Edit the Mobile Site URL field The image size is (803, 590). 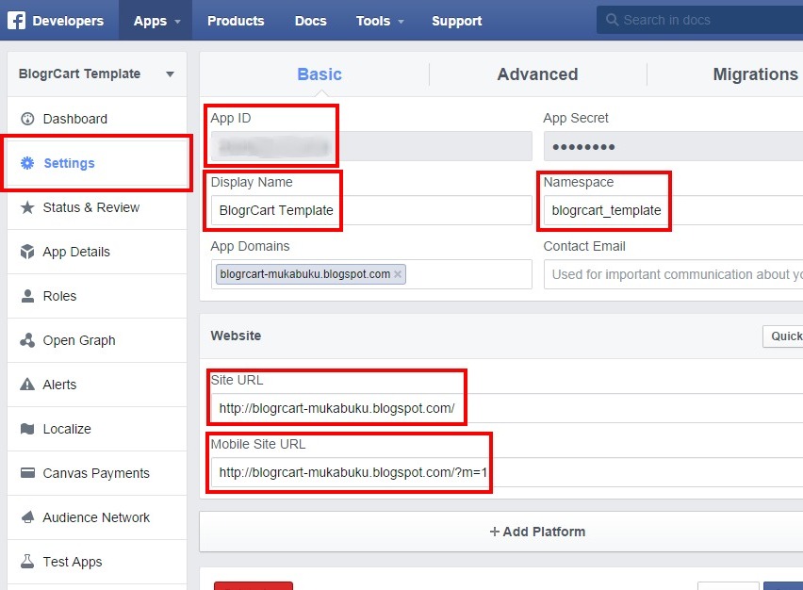tap(507, 472)
